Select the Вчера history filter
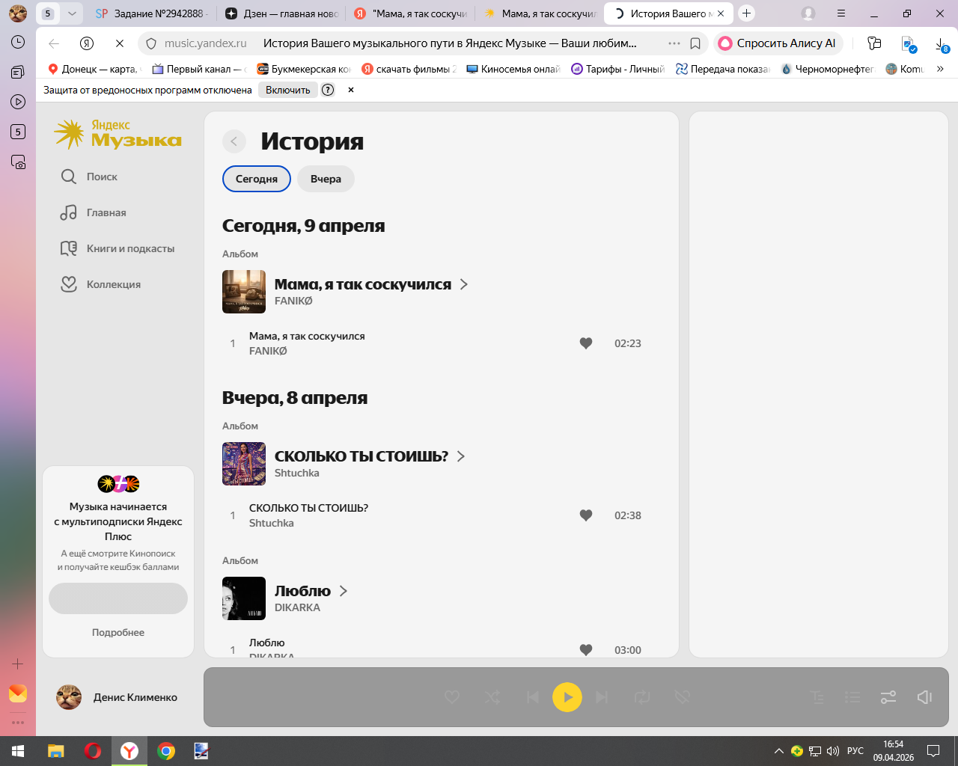Viewport: 958px width, 766px height. point(326,179)
